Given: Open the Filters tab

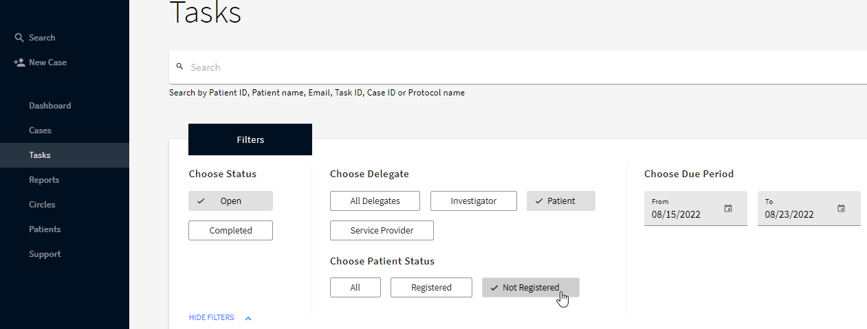Looking at the screenshot, I should pyautogui.click(x=250, y=139).
